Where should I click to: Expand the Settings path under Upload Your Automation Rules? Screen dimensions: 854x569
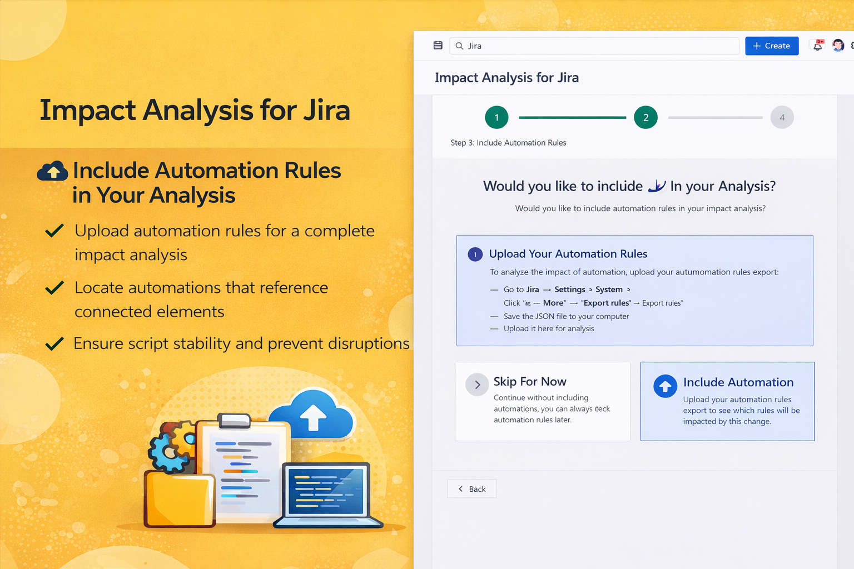coord(569,290)
